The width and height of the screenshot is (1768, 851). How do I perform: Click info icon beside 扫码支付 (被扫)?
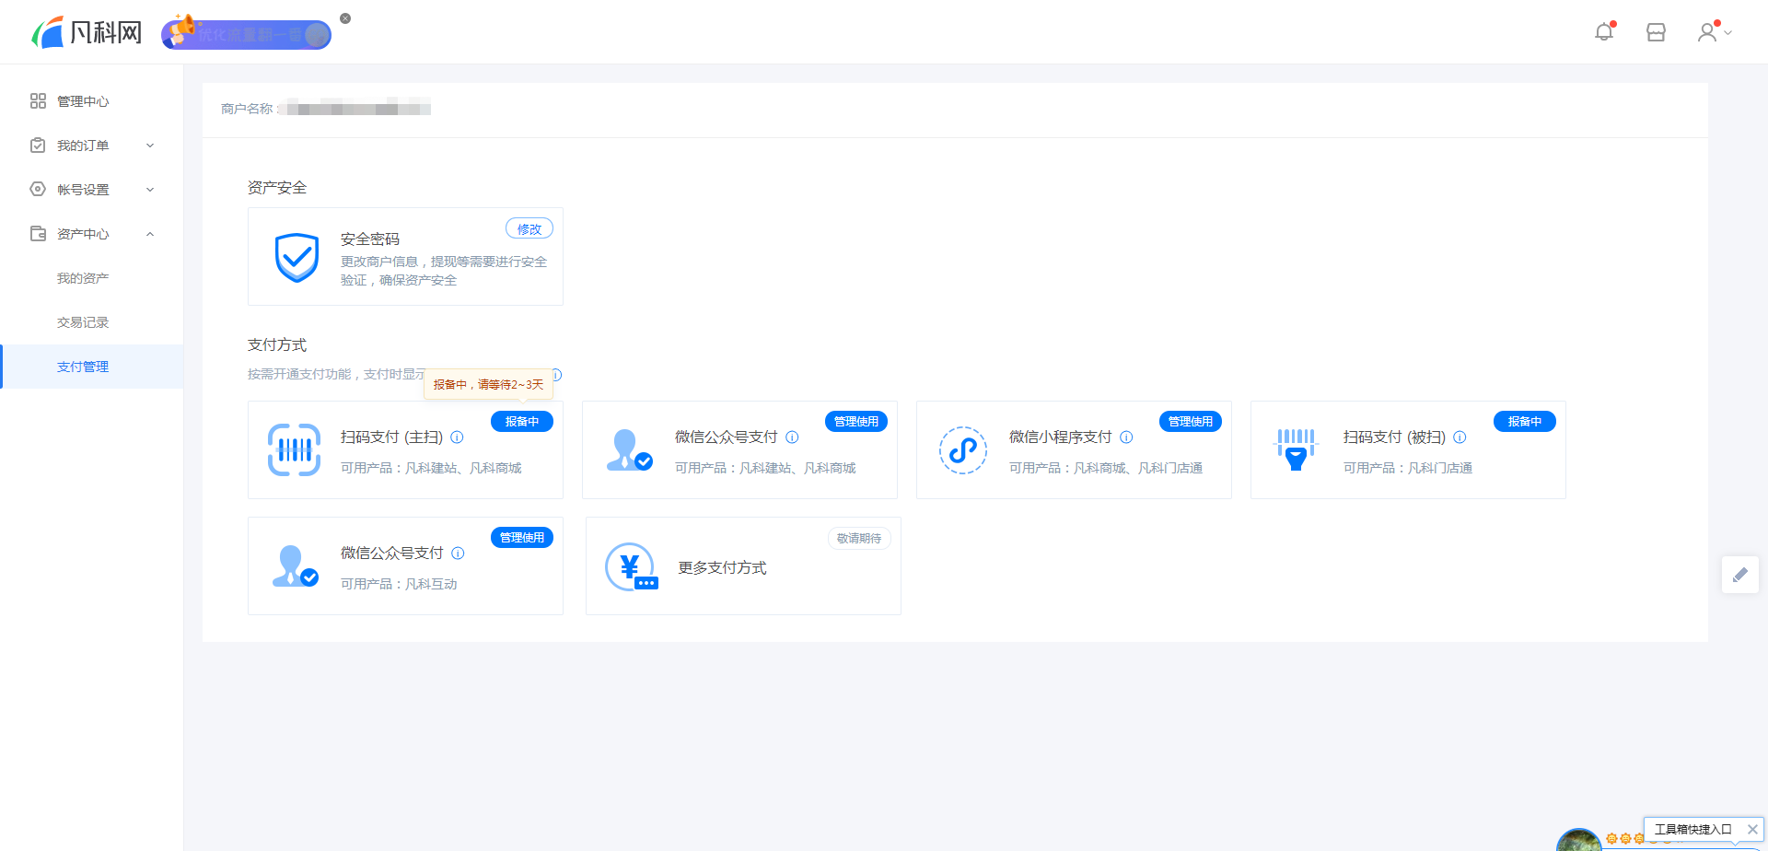[x=1460, y=437]
